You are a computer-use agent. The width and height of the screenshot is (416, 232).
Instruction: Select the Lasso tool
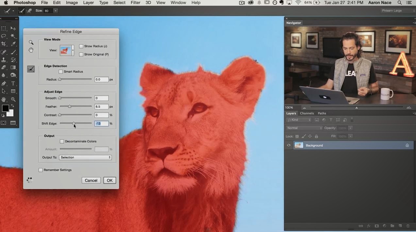4,36
